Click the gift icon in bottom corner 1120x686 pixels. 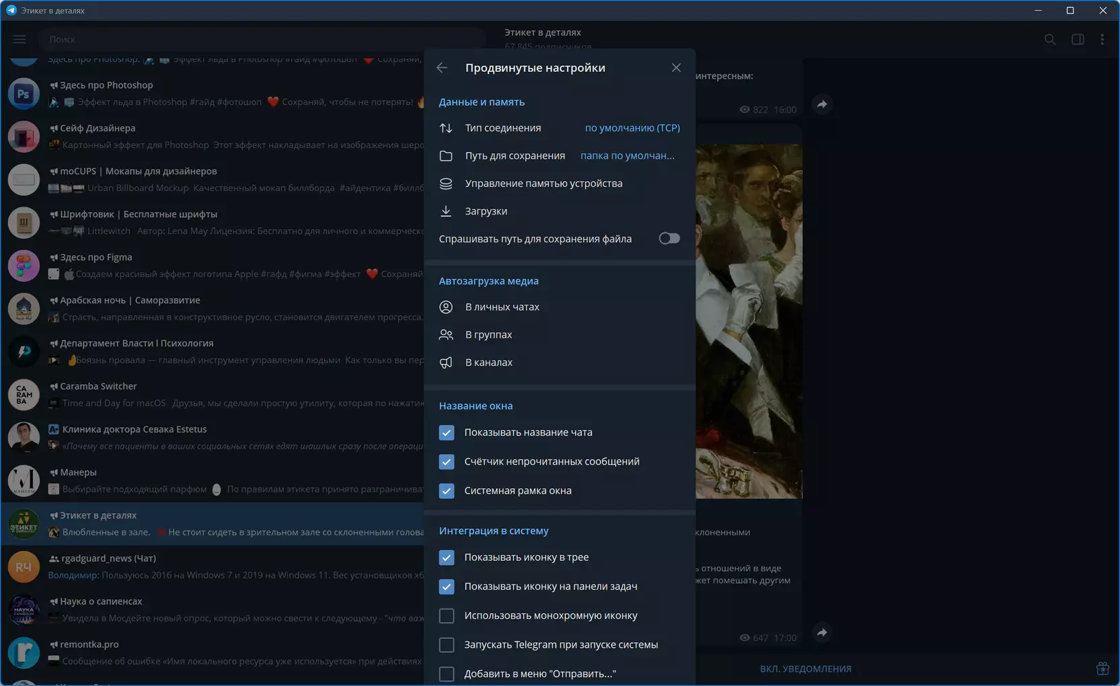[x=1103, y=669]
